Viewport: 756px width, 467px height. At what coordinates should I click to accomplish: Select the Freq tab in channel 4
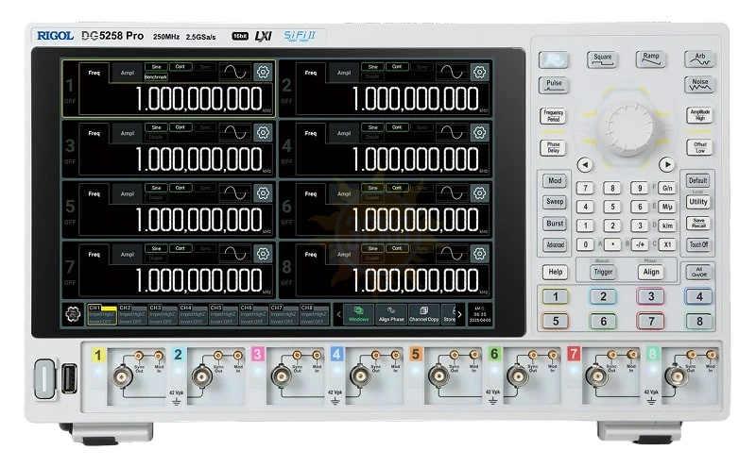pos(311,133)
